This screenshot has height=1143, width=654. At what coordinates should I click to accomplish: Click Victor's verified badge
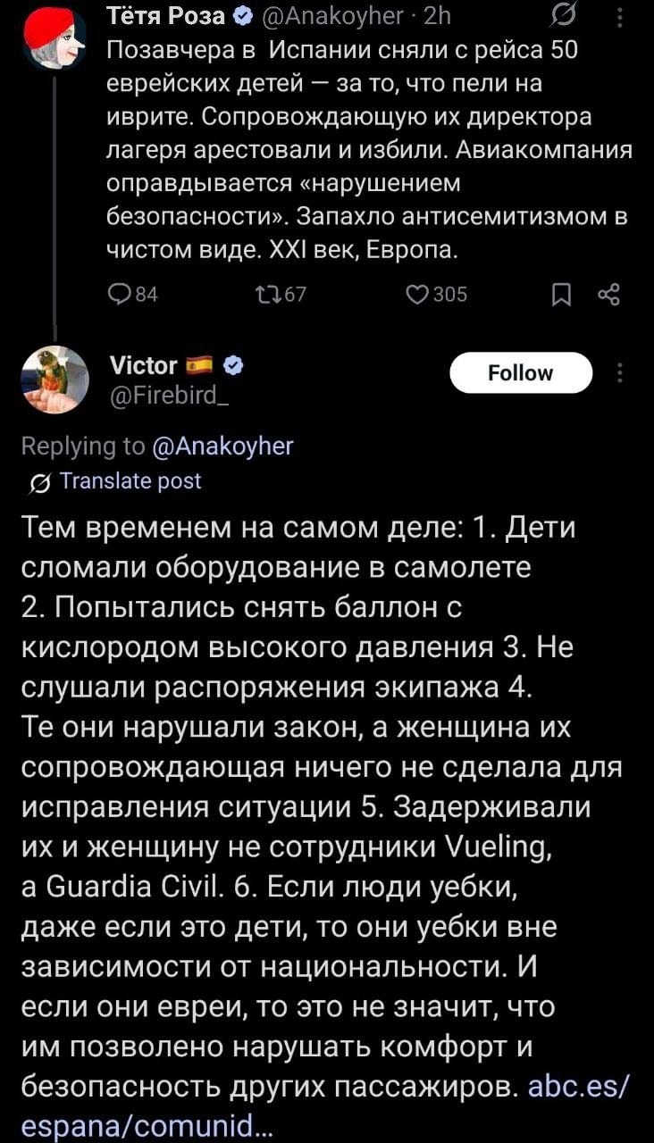[x=235, y=364]
